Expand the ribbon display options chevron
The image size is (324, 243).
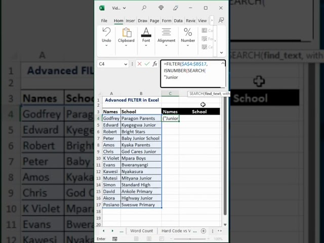(221, 53)
